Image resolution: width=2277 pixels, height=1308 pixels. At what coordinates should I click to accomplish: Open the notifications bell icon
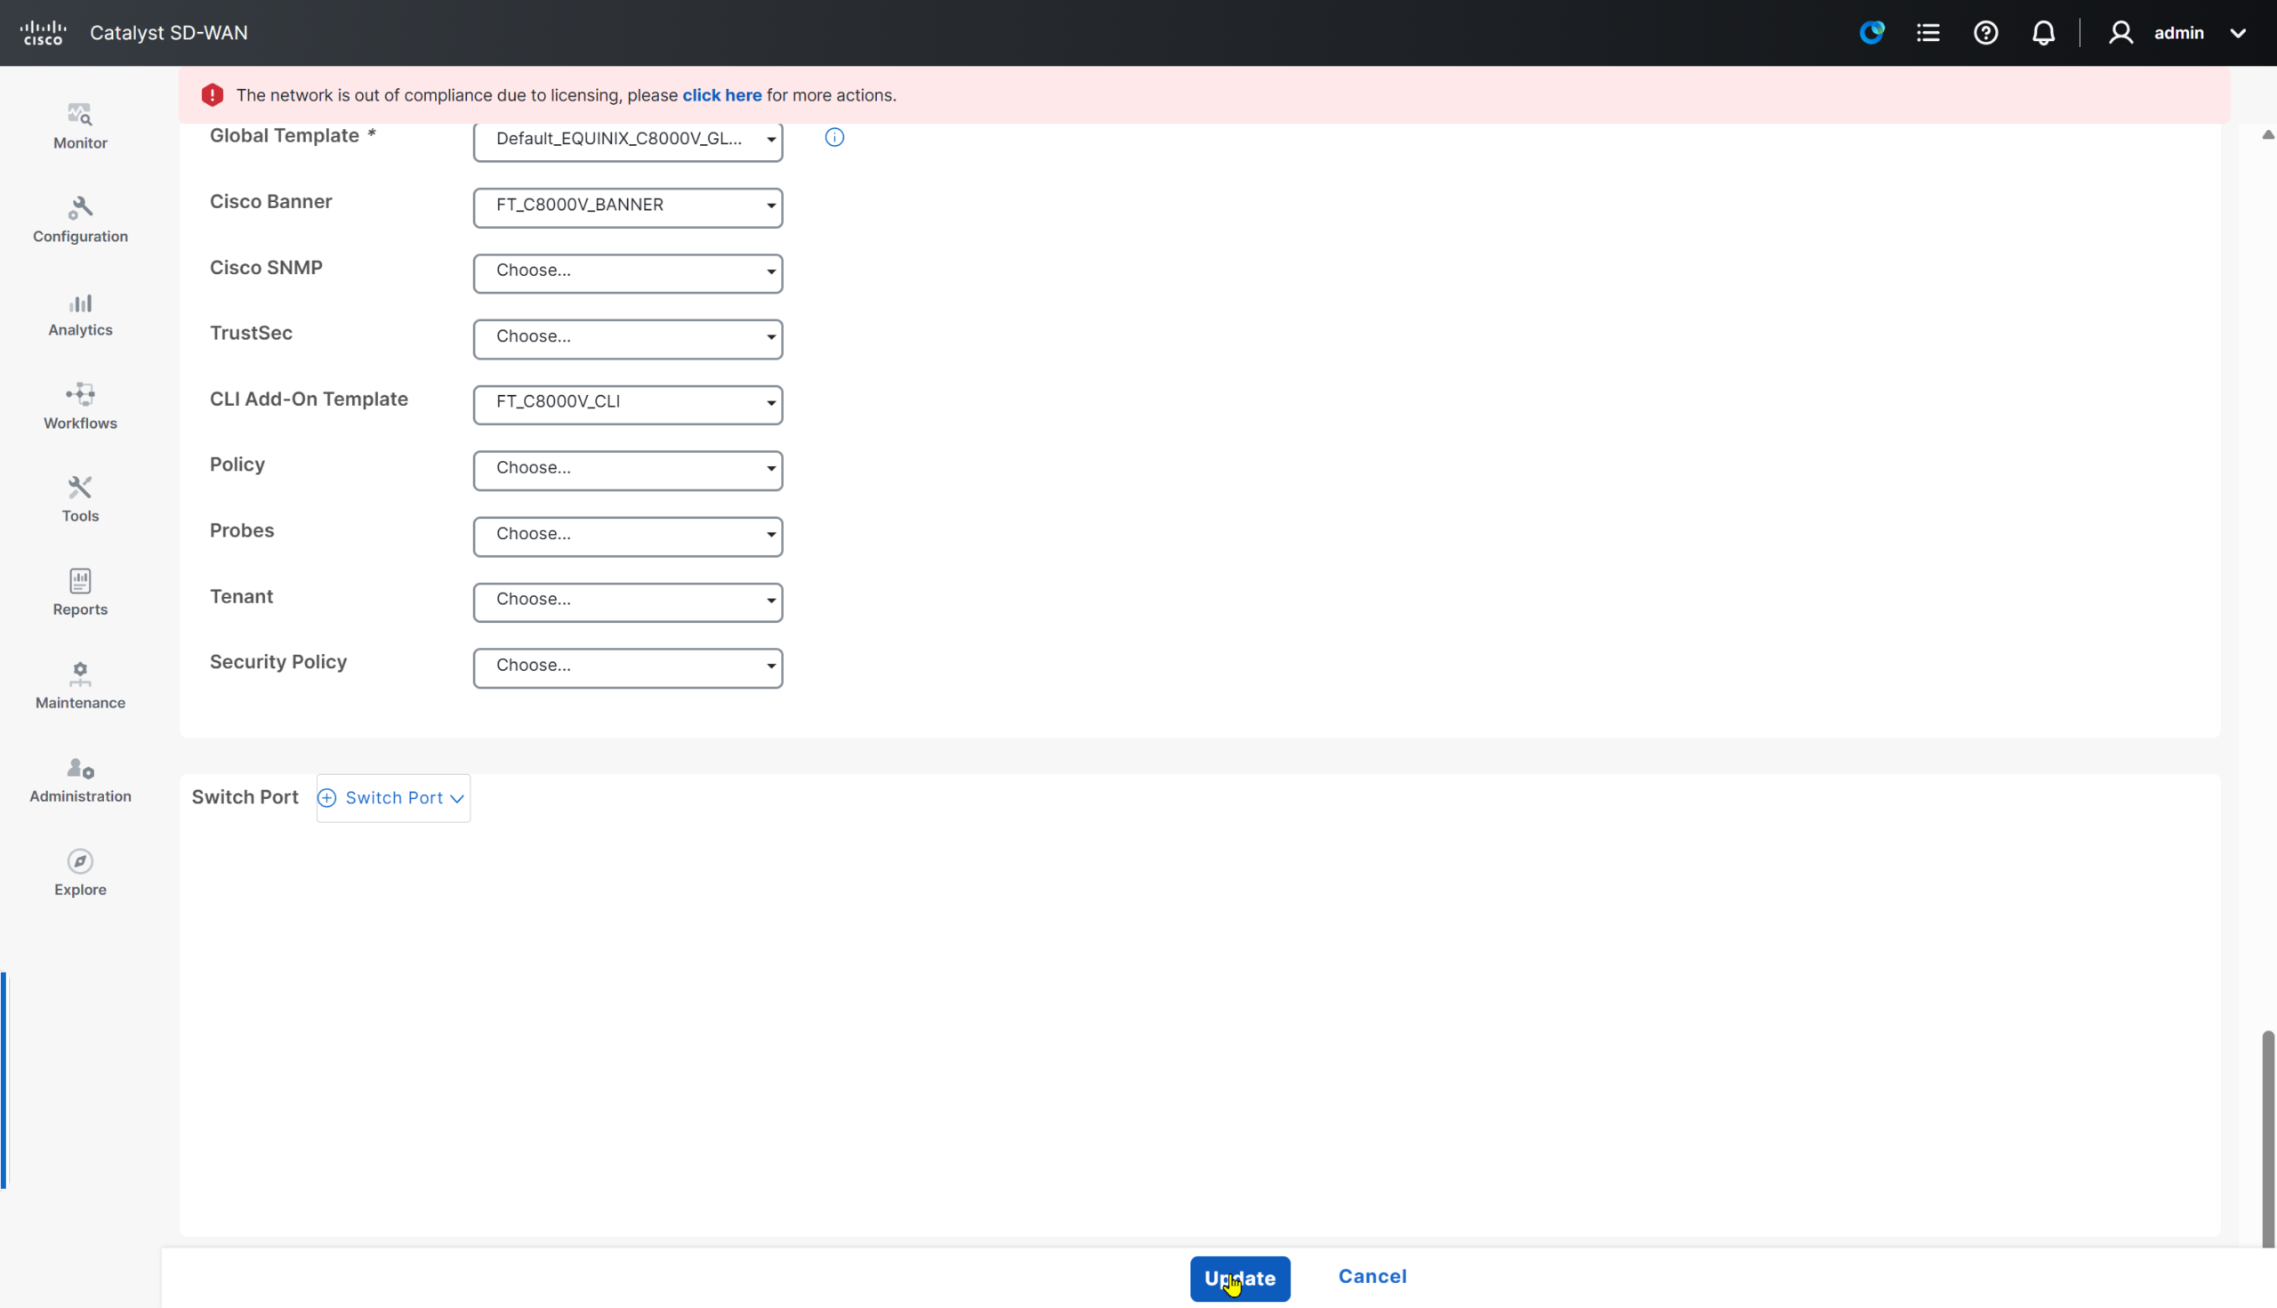[2044, 33]
